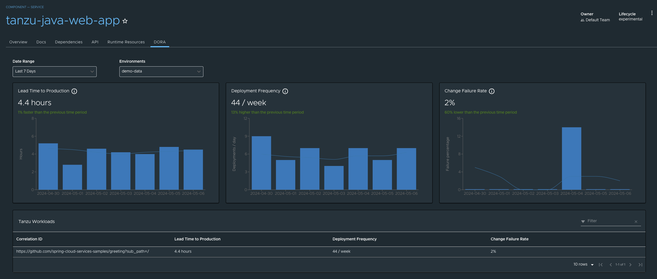This screenshot has width=657, height=279.
Task: Go to next page of workloads table
Action: 630,265
